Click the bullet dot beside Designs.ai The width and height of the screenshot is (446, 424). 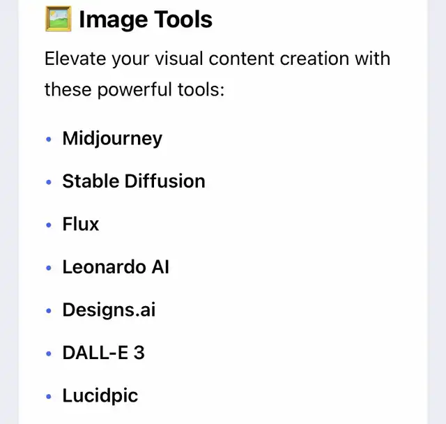click(49, 311)
